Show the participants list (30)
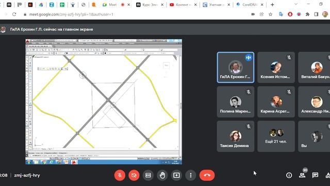 click(302, 175)
